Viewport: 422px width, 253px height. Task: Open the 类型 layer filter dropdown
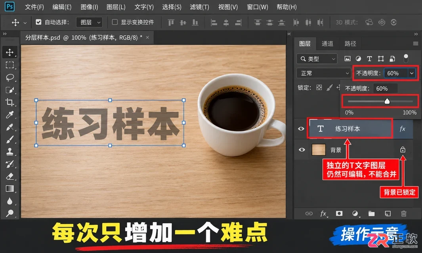[x=317, y=59]
